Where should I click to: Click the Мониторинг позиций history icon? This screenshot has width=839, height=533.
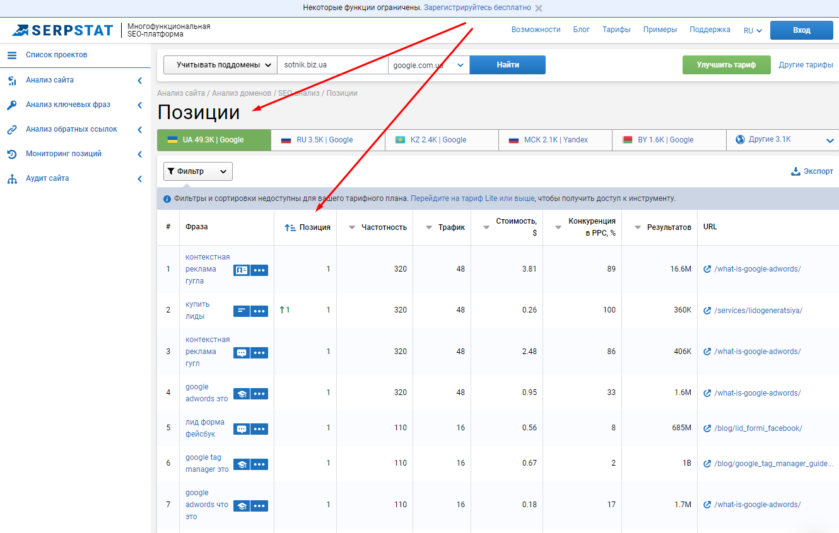click(12, 154)
